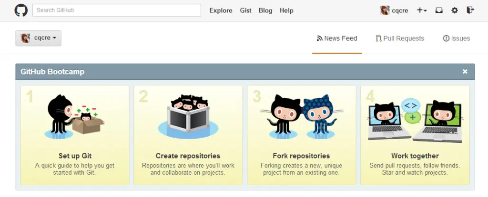Open account settings gear icon
This screenshot has width=488, height=197.
[455, 10]
